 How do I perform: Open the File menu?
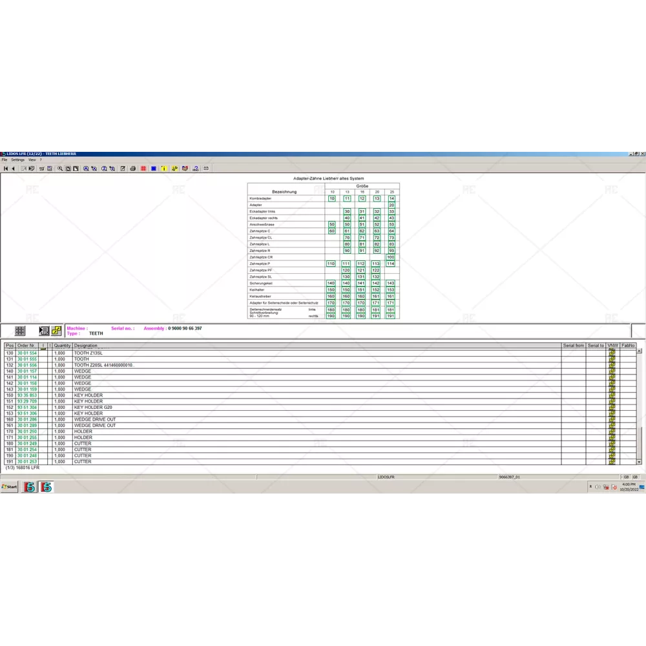click(5, 160)
